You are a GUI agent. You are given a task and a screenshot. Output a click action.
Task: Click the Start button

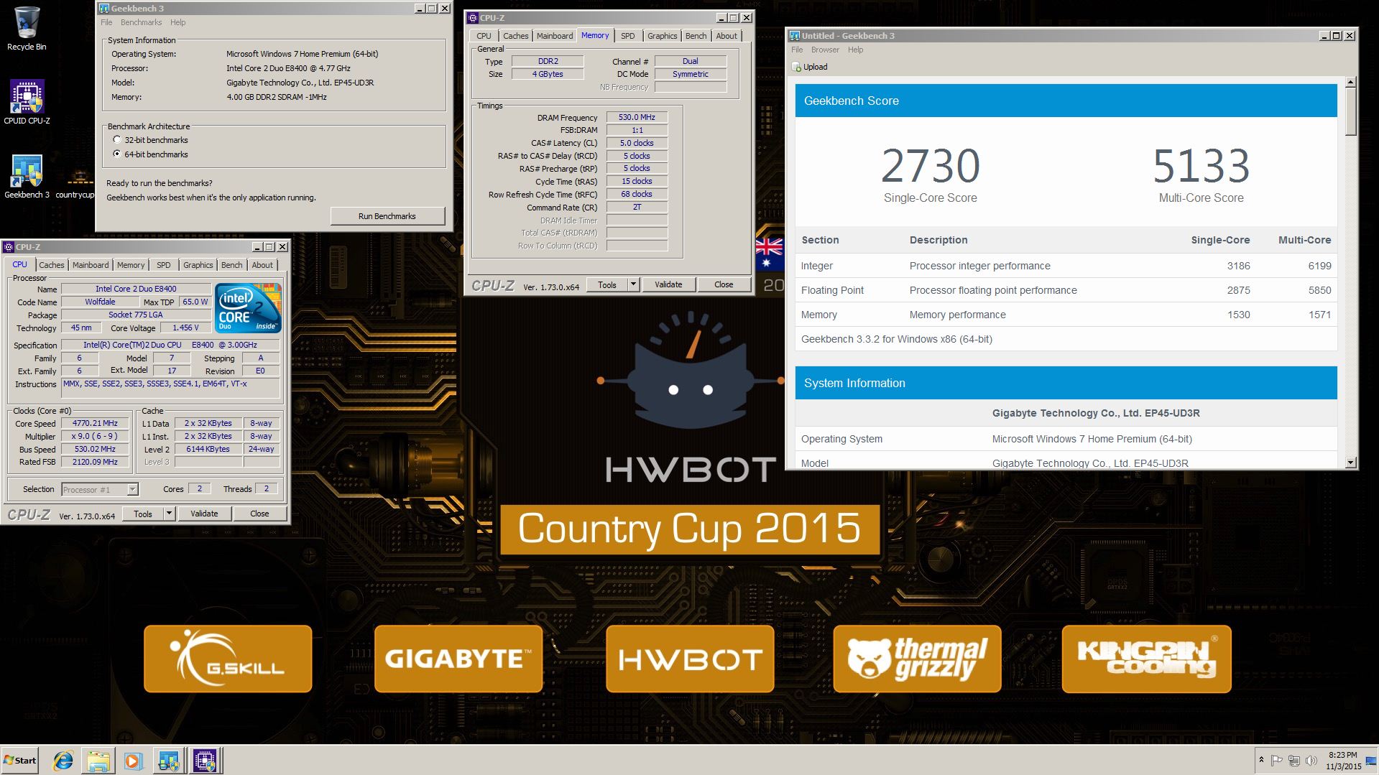click(x=19, y=761)
